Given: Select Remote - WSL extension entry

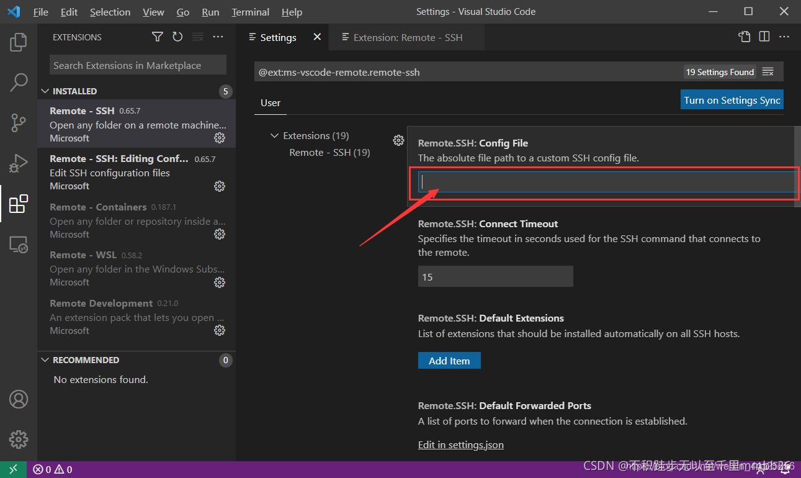Looking at the screenshot, I should click(x=136, y=268).
